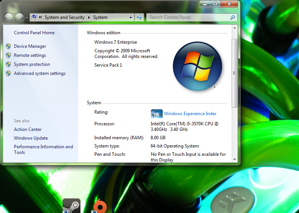299x213 pixels.
Task: Click shield icon beside Device Manager
Action: 8,46
